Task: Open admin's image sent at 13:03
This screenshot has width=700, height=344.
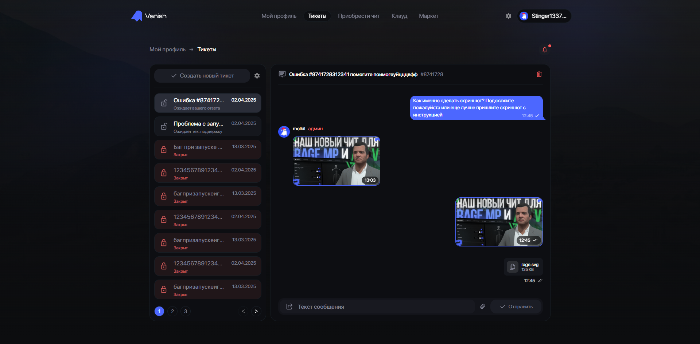Action: pyautogui.click(x=336, y=161)
